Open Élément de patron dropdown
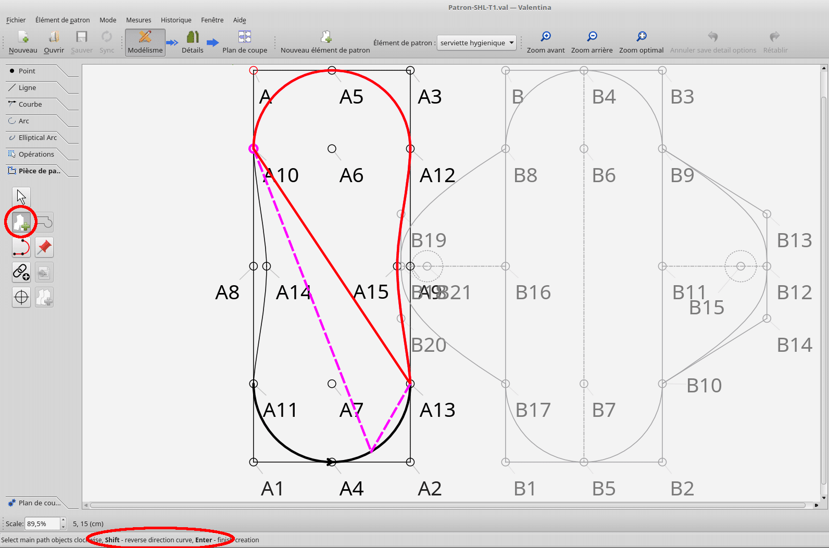 pyautogui.click(x=476, y=43)
